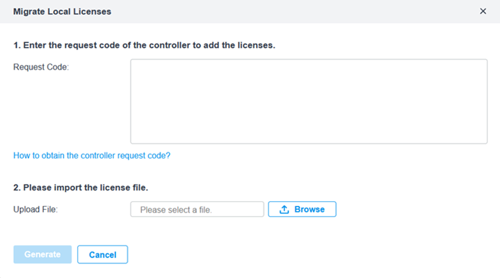Viewport: 500px width, 278px height.
Task: Select the 'Please select a file' field
Action: pyautogui.click(x=197, y=209)
